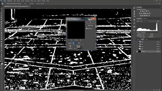Open the Fenster menu

pos(44,1)
